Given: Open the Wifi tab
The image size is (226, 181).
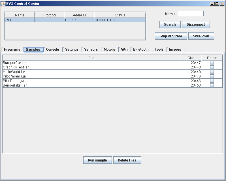Looking at the screenshot, I should click(x=124, y=49).
